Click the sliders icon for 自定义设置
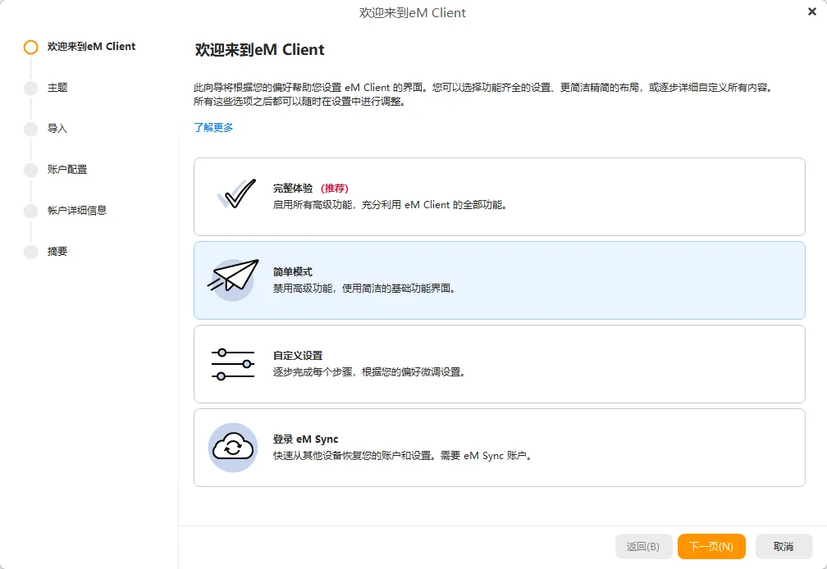Screen dimensions: 827x569 coord(233,364)
